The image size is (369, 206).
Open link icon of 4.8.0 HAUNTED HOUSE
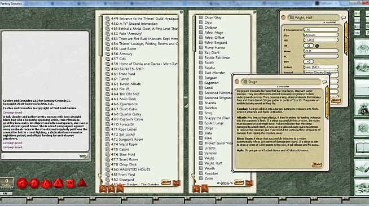pyautogui.click(x=108, y=169)
